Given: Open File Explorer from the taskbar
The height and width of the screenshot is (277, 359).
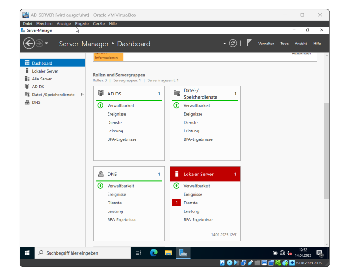Looking at the screenshot, I should (x=168, y=253).
